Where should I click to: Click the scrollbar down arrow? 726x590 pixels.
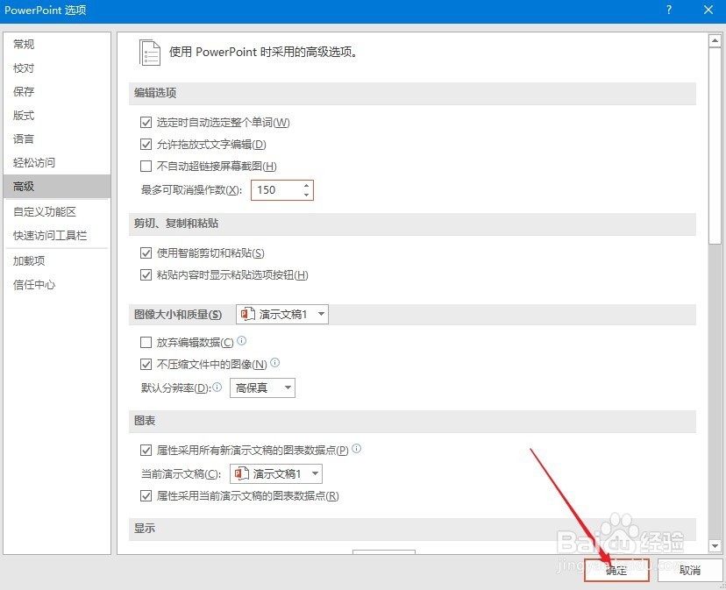tap(715, 546)
